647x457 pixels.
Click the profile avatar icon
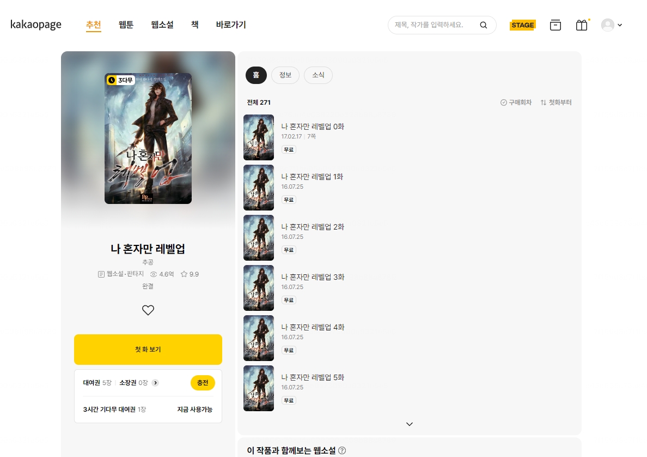[x=607, y=25]
